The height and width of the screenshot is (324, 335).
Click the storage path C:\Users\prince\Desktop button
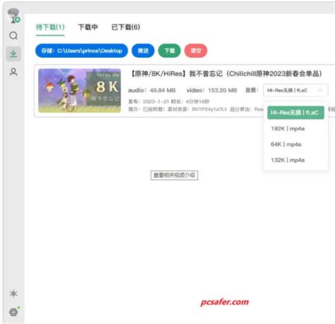pos(81,51)
